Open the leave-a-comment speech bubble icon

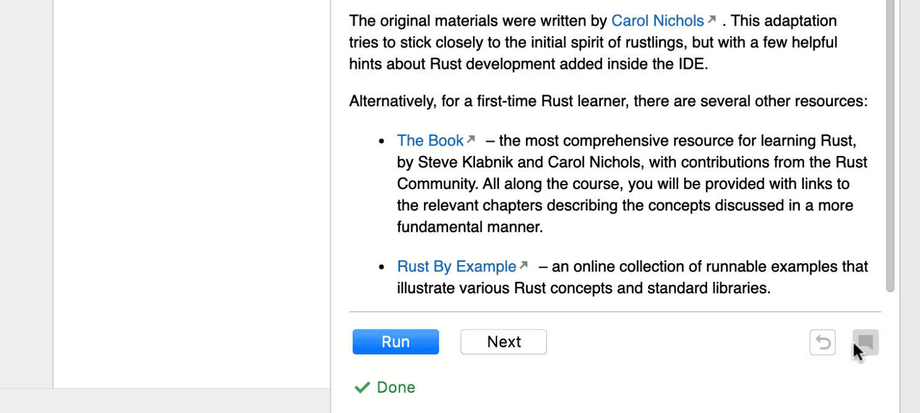865,342
